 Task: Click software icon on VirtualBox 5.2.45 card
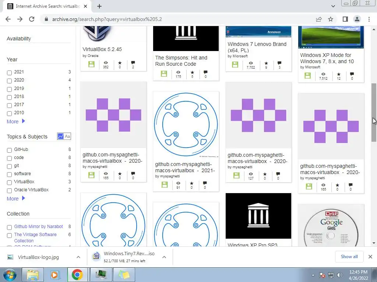(91, 64)
